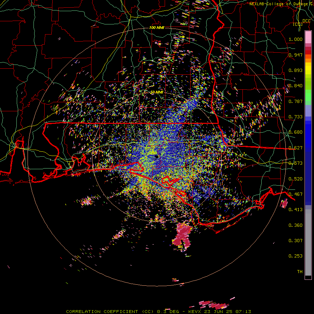Click the NEXLAB-College of DuPage credit text
This screenshot has width=314, height=314.
[x=282, y=4]
